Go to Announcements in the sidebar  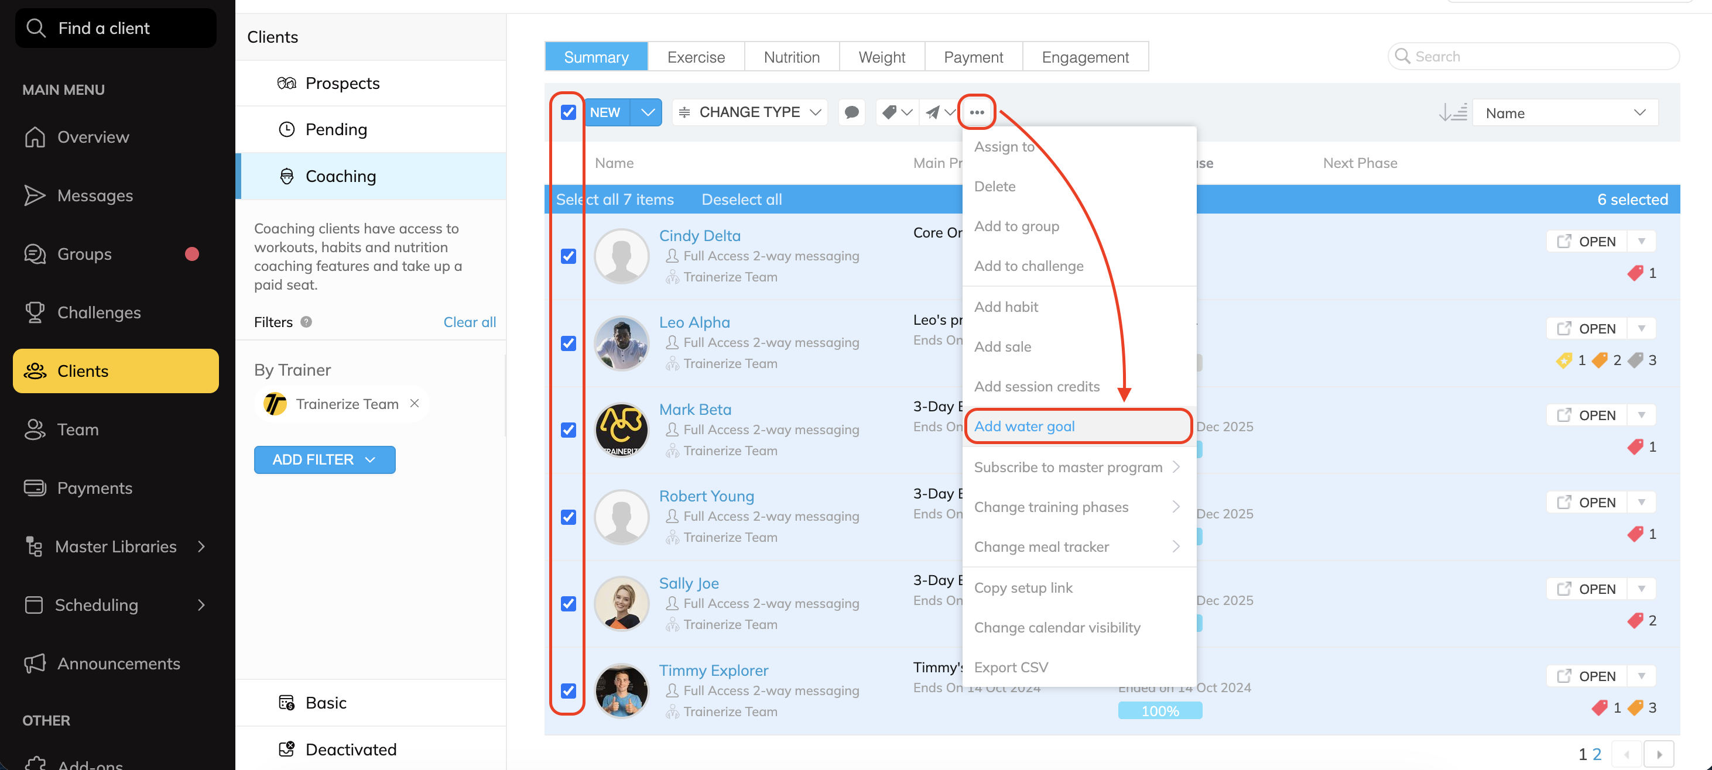(x=118, y=663)
